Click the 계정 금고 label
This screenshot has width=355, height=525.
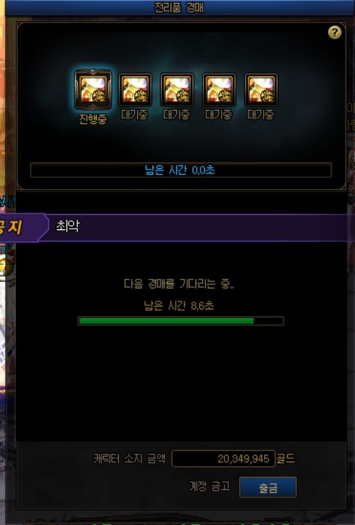pyautogui.click(x=209, y=486)
